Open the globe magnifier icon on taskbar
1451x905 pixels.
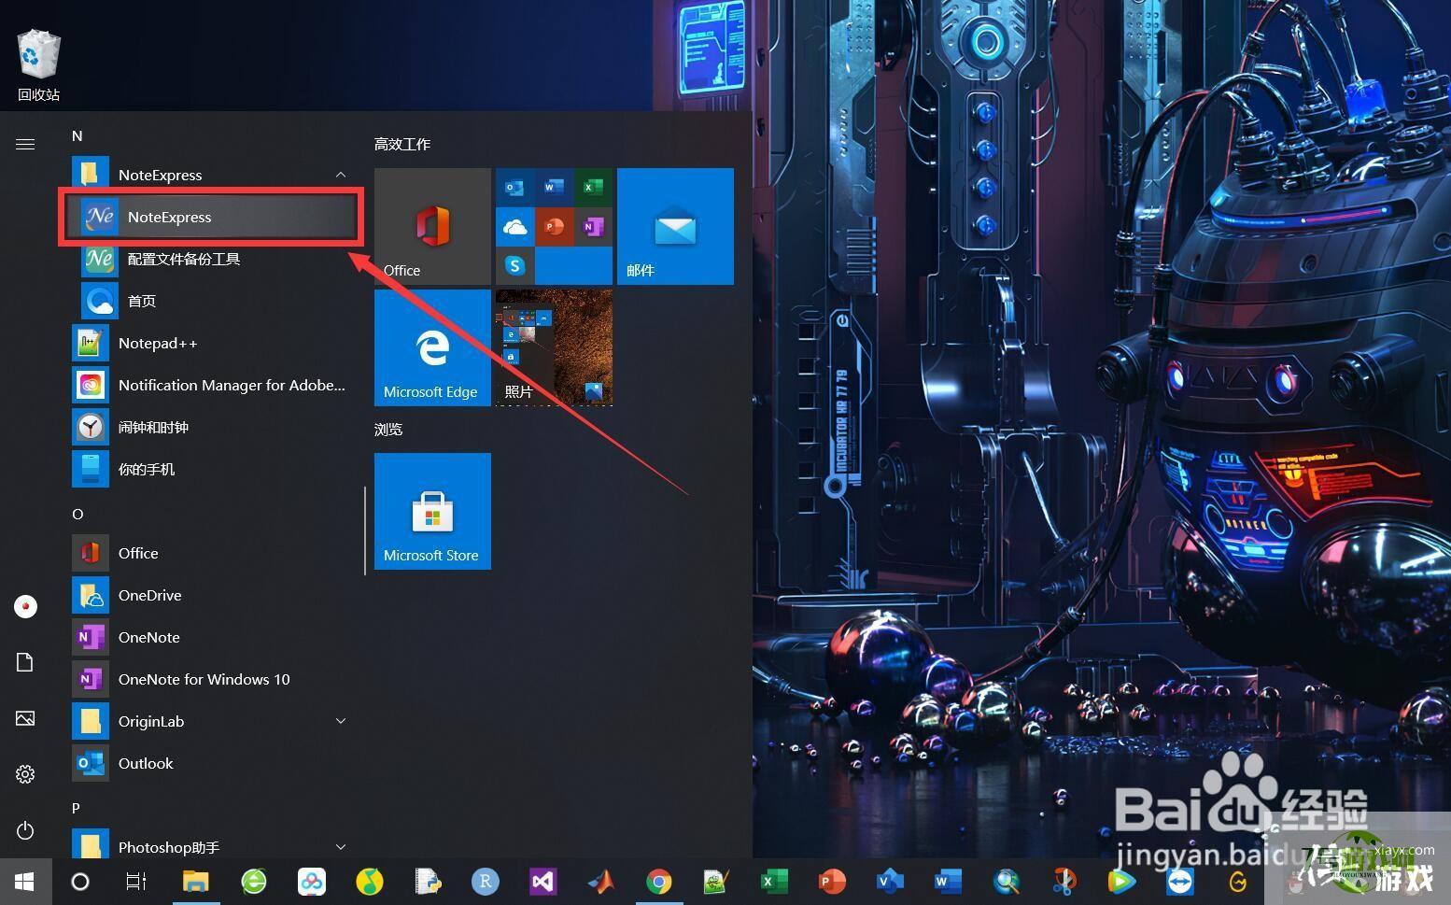[x=1006, y=881]
